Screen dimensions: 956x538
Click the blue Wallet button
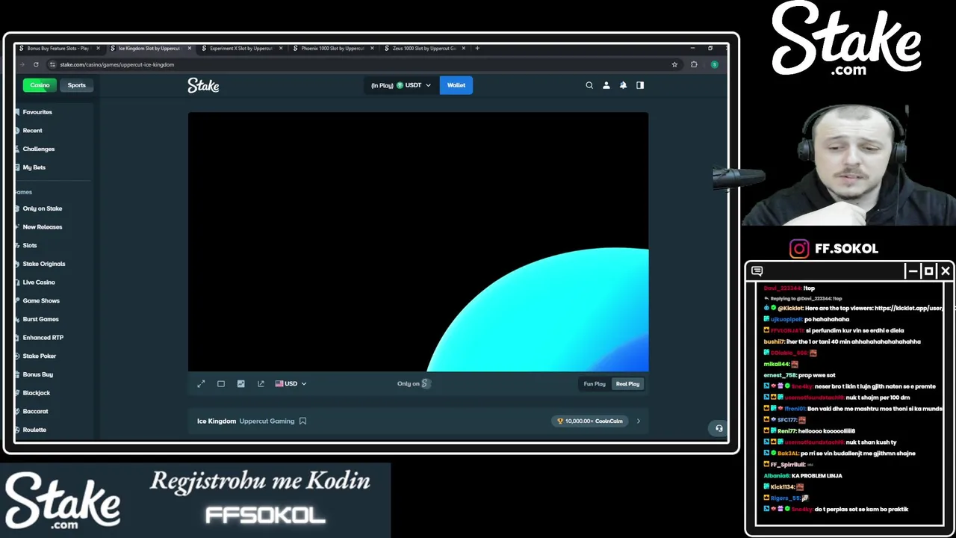click(x=456, y=85)
